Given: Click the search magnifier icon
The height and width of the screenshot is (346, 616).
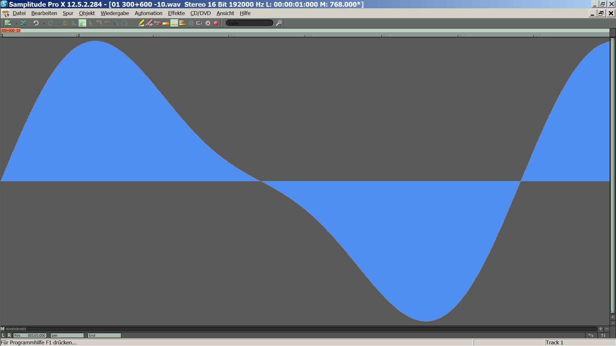Looking at the screenshot, I should [279, 23].
